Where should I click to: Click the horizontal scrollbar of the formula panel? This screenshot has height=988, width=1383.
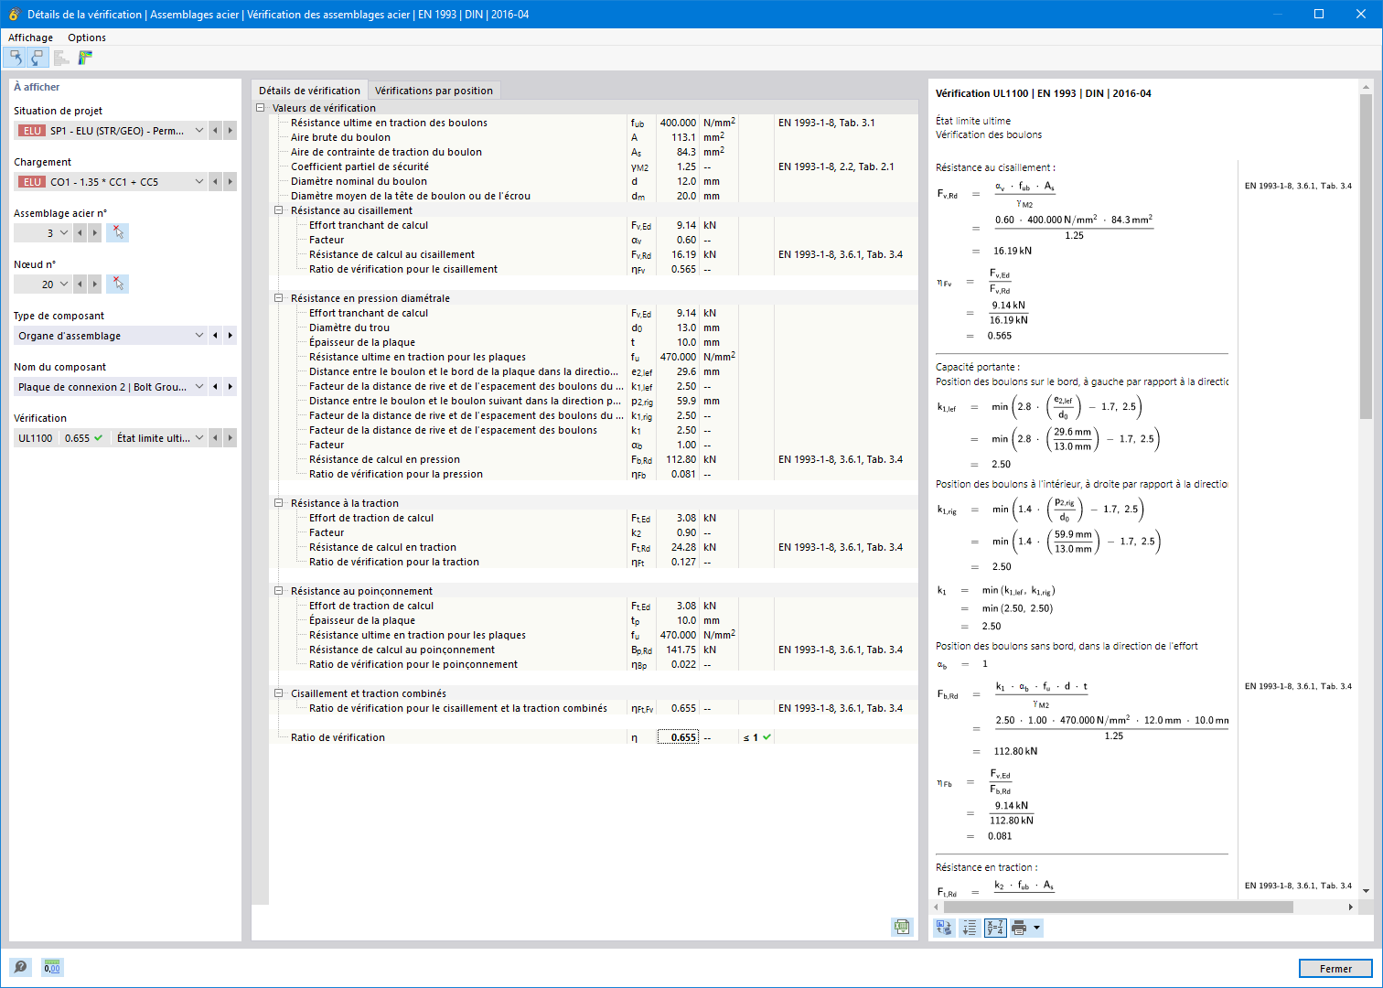coord(1118,907)
